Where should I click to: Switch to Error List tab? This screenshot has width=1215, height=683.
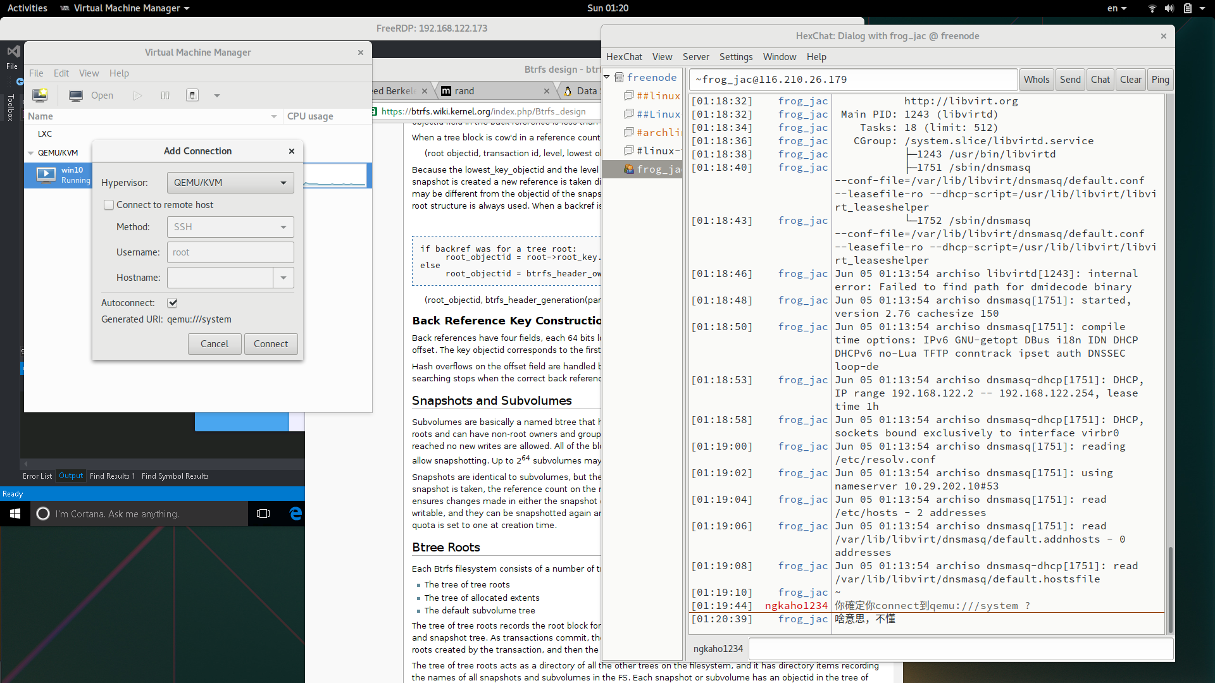click(37, 476)
